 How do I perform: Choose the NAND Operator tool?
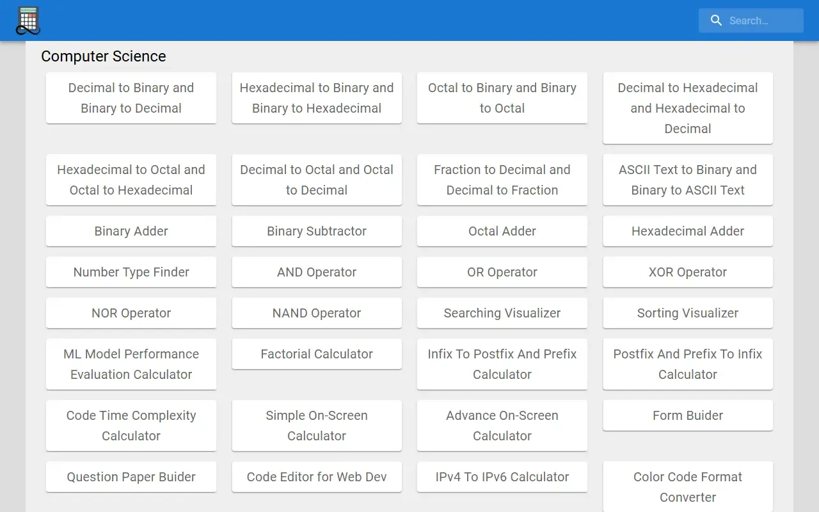pyautogui.click(x=317, y=313)
